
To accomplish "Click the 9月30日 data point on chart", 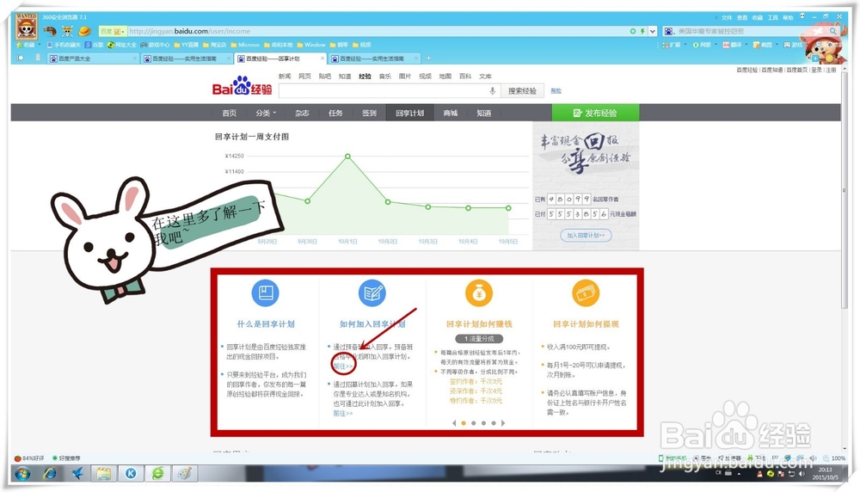I will click(308, 201).
